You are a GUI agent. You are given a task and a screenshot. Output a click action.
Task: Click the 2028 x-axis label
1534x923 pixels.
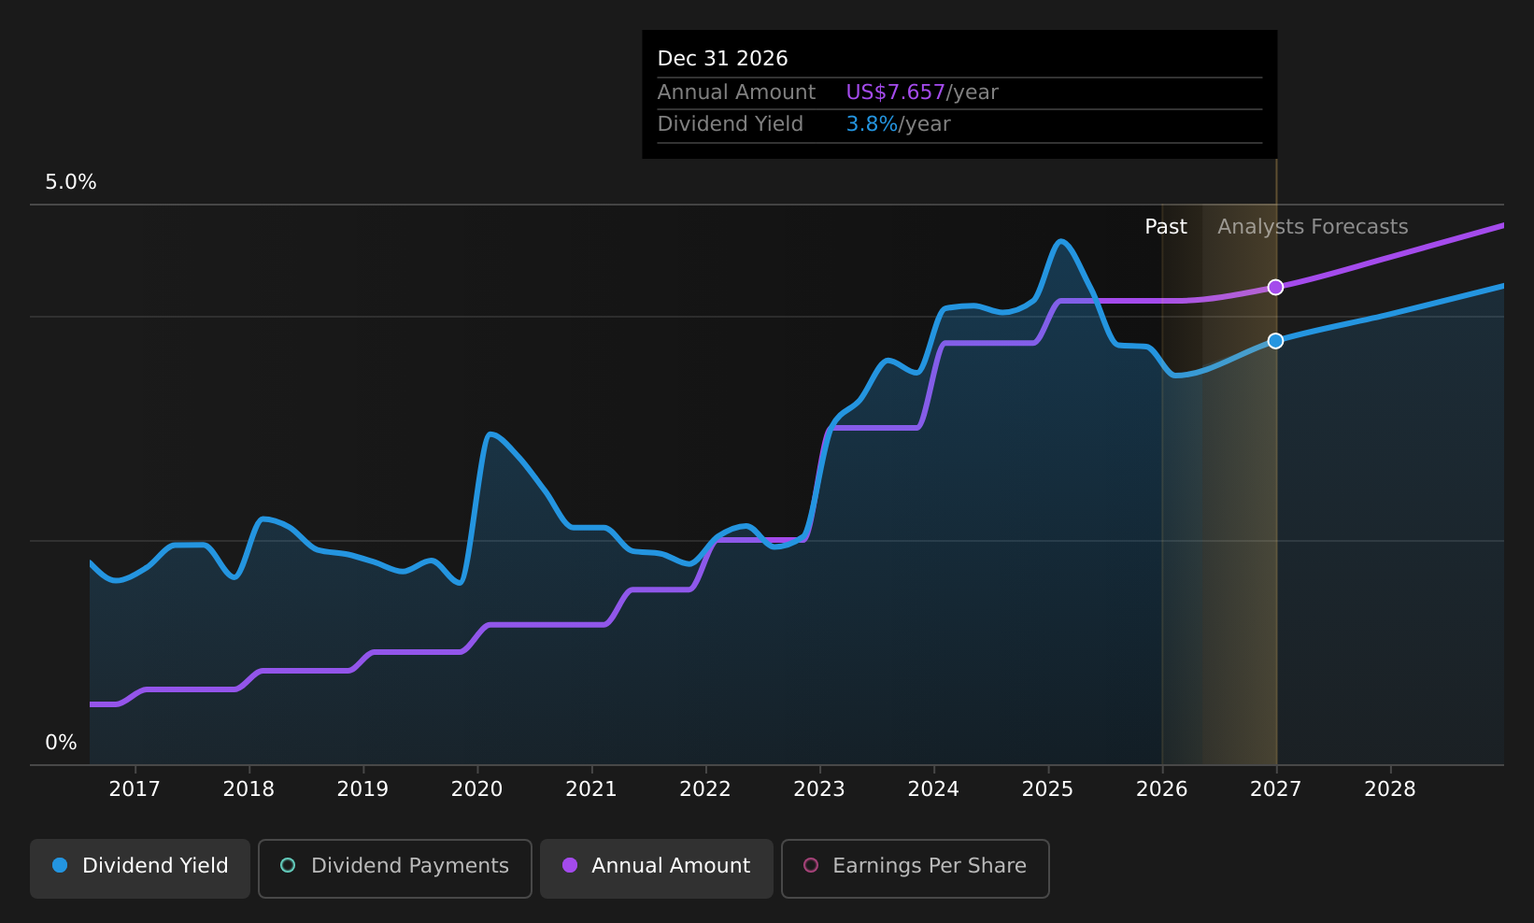pos(1390,789)
